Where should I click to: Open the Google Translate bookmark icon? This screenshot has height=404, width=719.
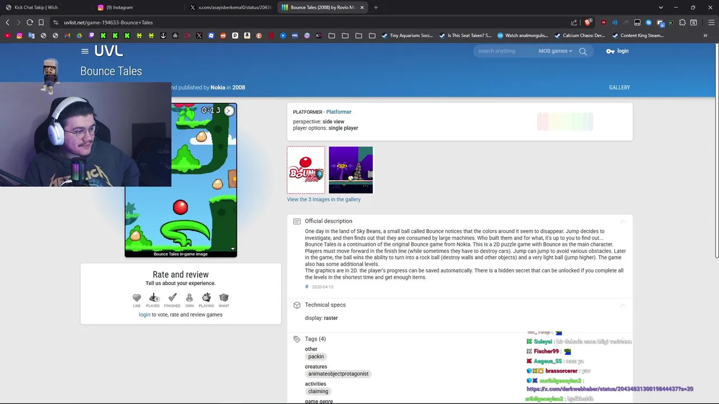click(31, 35)
